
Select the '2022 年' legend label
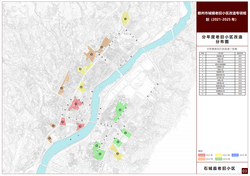[209, 159]
